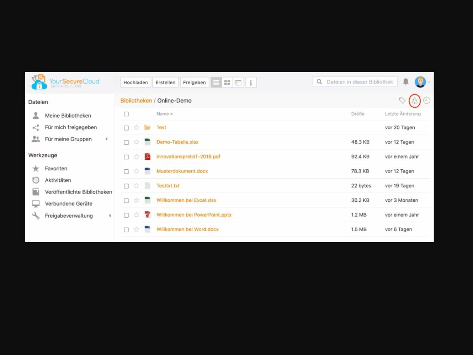
Task: Switch to column view mode
Action: [238, 82]
